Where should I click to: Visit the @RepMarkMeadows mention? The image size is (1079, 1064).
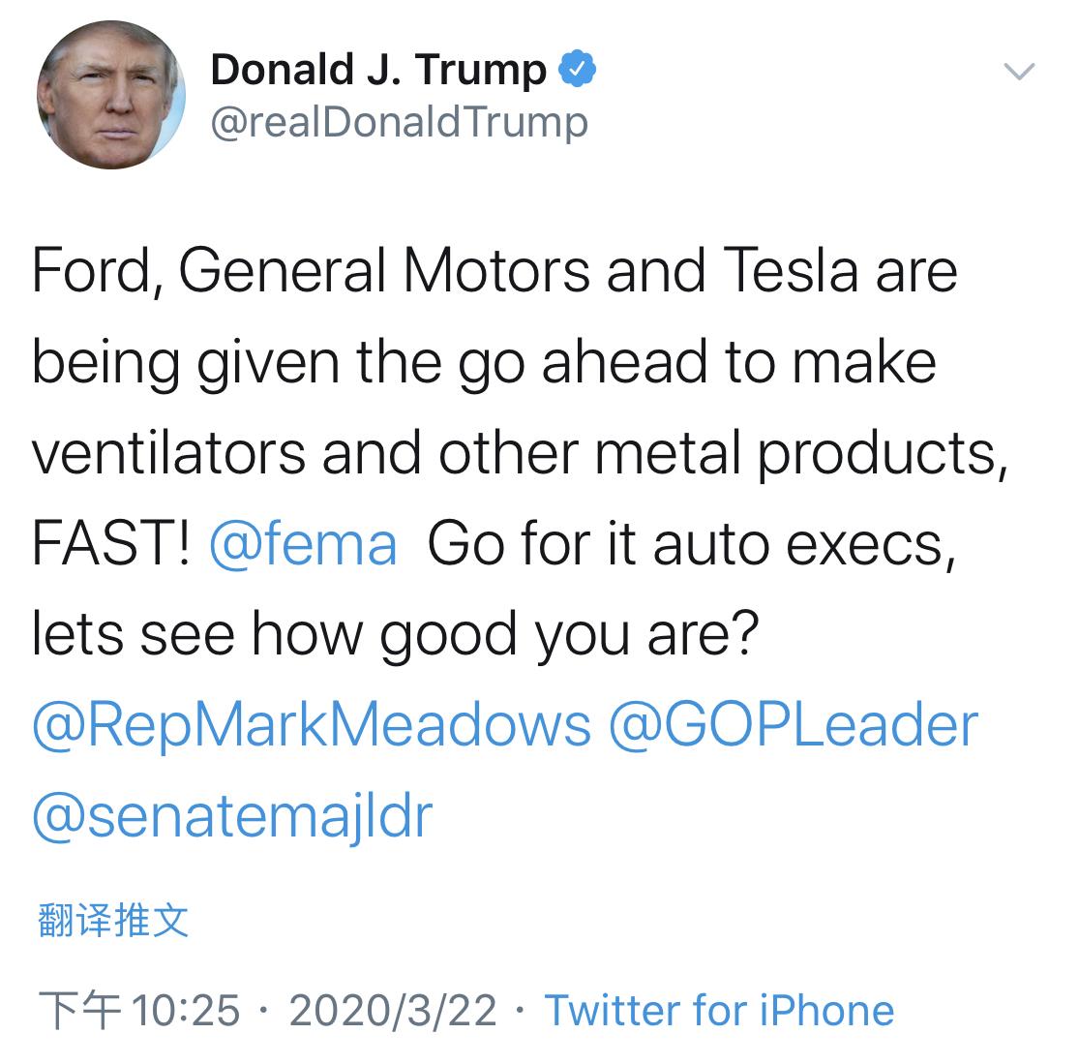pyautogui.click(x=311, y=726)
